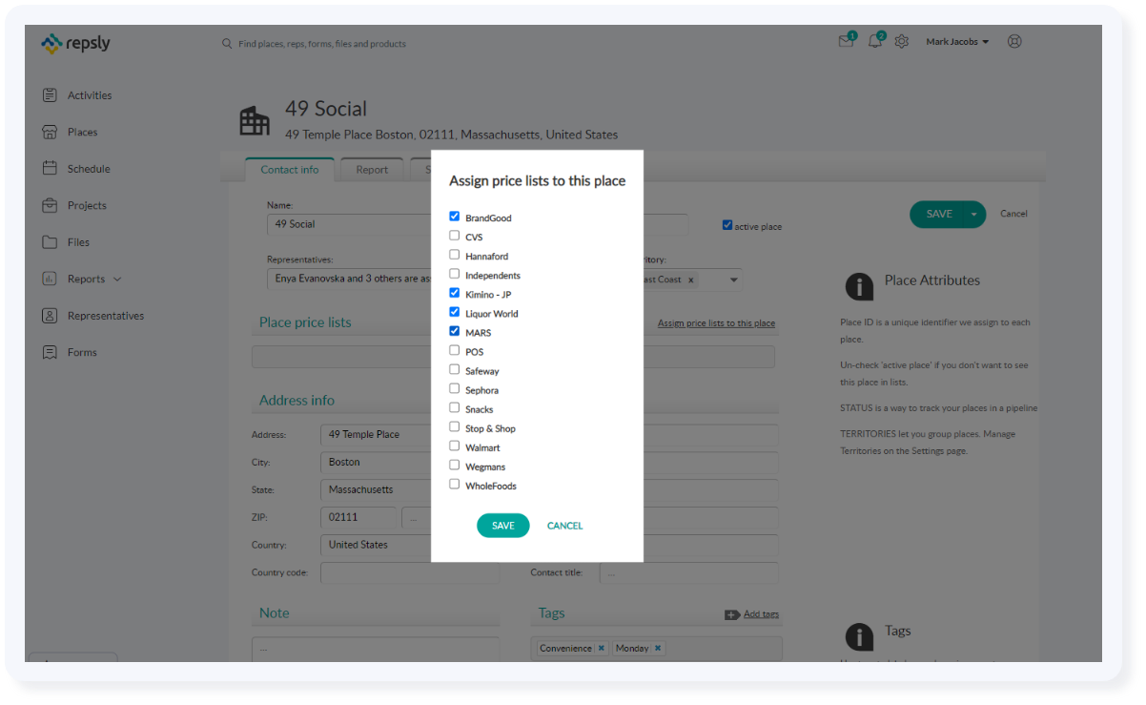Screen dimensions: 1146x705
Task: Click the Contact title input field
Action: (688, 573)
